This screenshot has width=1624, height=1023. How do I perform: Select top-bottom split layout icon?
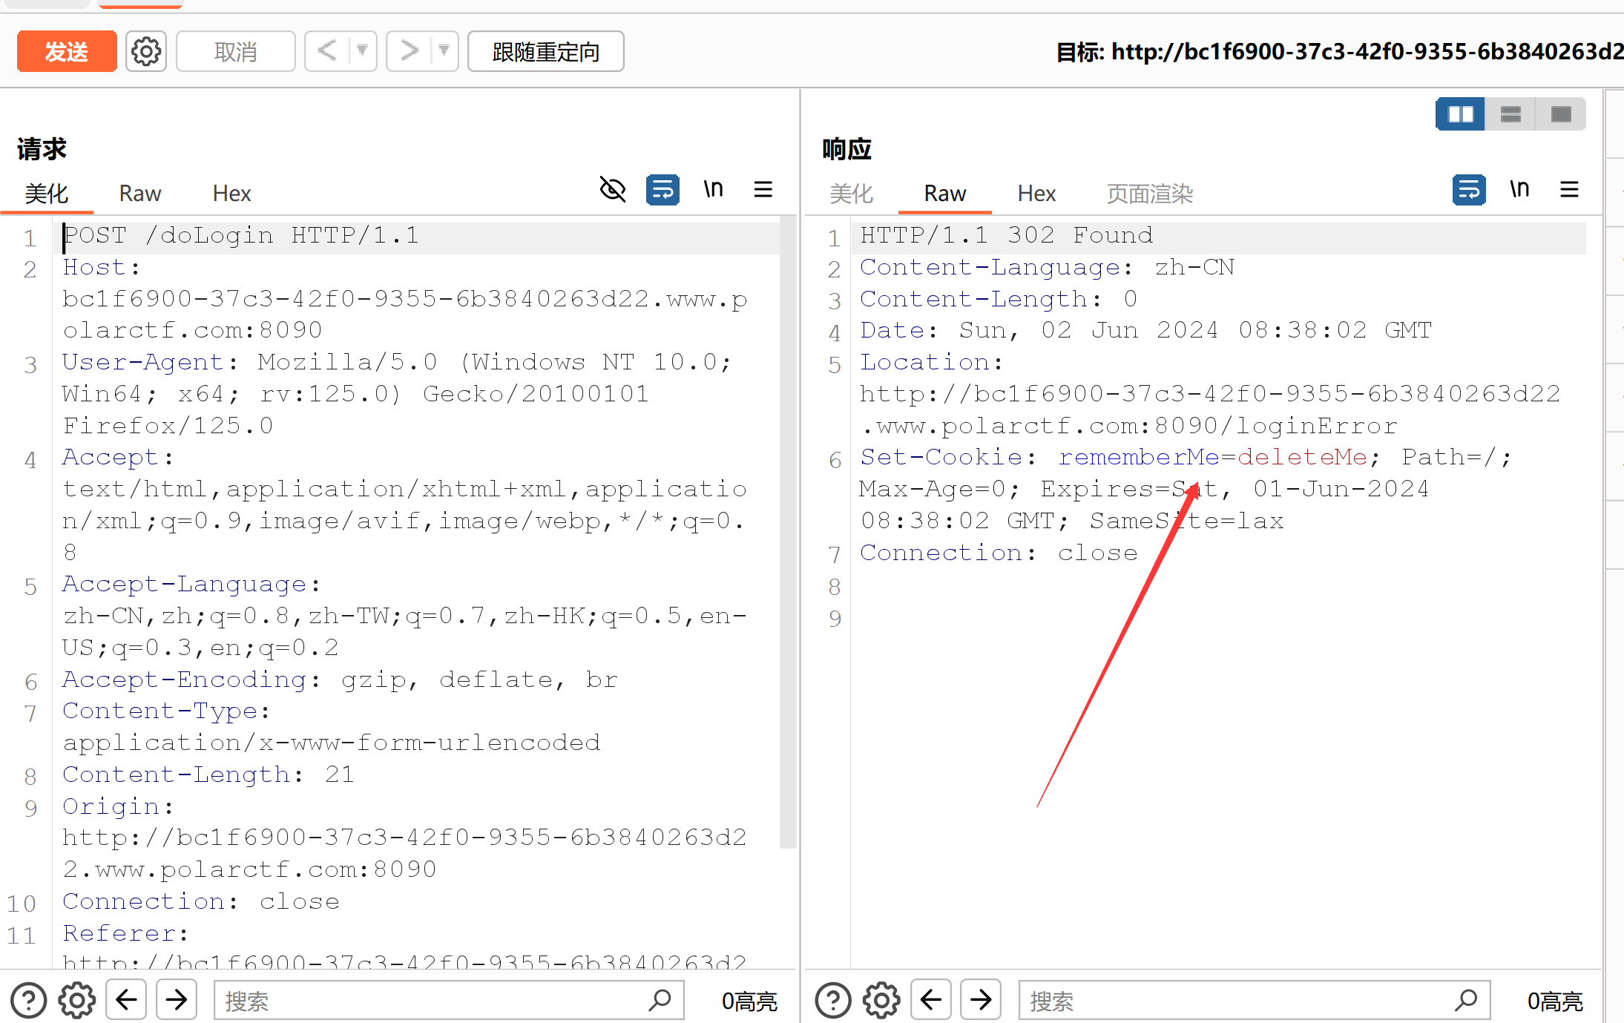click(x=1511, y=114)
